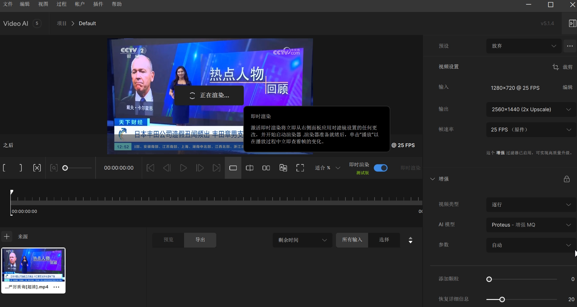Click the v5.1.4 version text
This screenshot has width=577, height=307.
tap(547, 23)
